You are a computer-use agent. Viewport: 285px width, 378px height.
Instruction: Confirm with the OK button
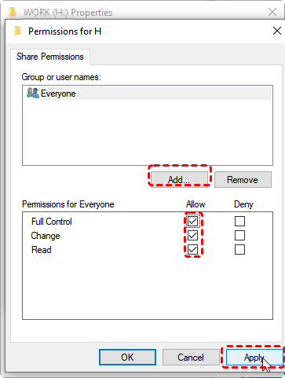tap(127, 357)
